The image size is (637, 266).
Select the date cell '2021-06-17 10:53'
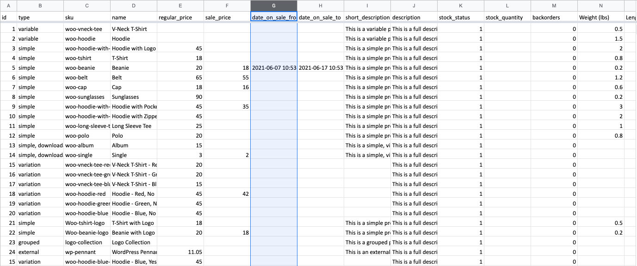tap(320, 68)
